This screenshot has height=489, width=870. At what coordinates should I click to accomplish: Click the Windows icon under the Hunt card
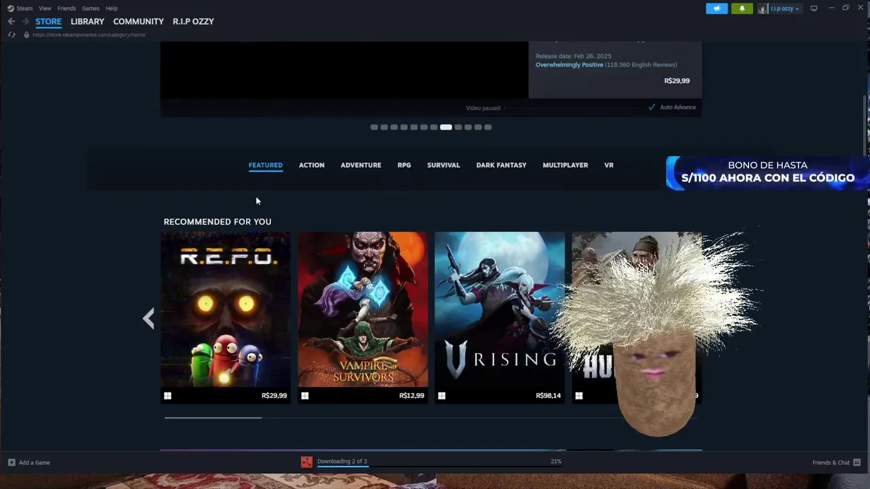tap(579, 395)
